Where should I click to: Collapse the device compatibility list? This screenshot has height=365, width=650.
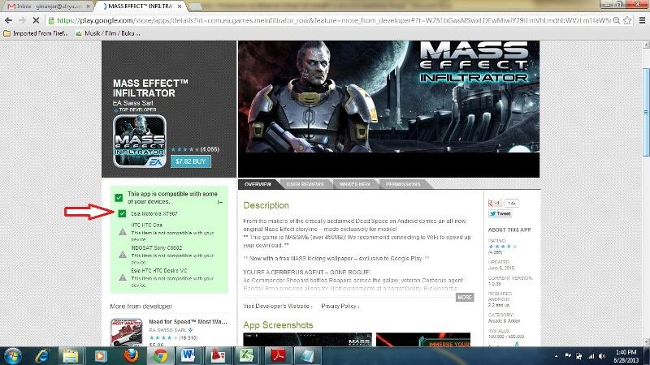(x=219, y=202)
